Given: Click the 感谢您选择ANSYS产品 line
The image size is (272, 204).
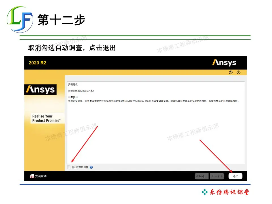Looking at the screenshot, I should (x=81, y=91).
